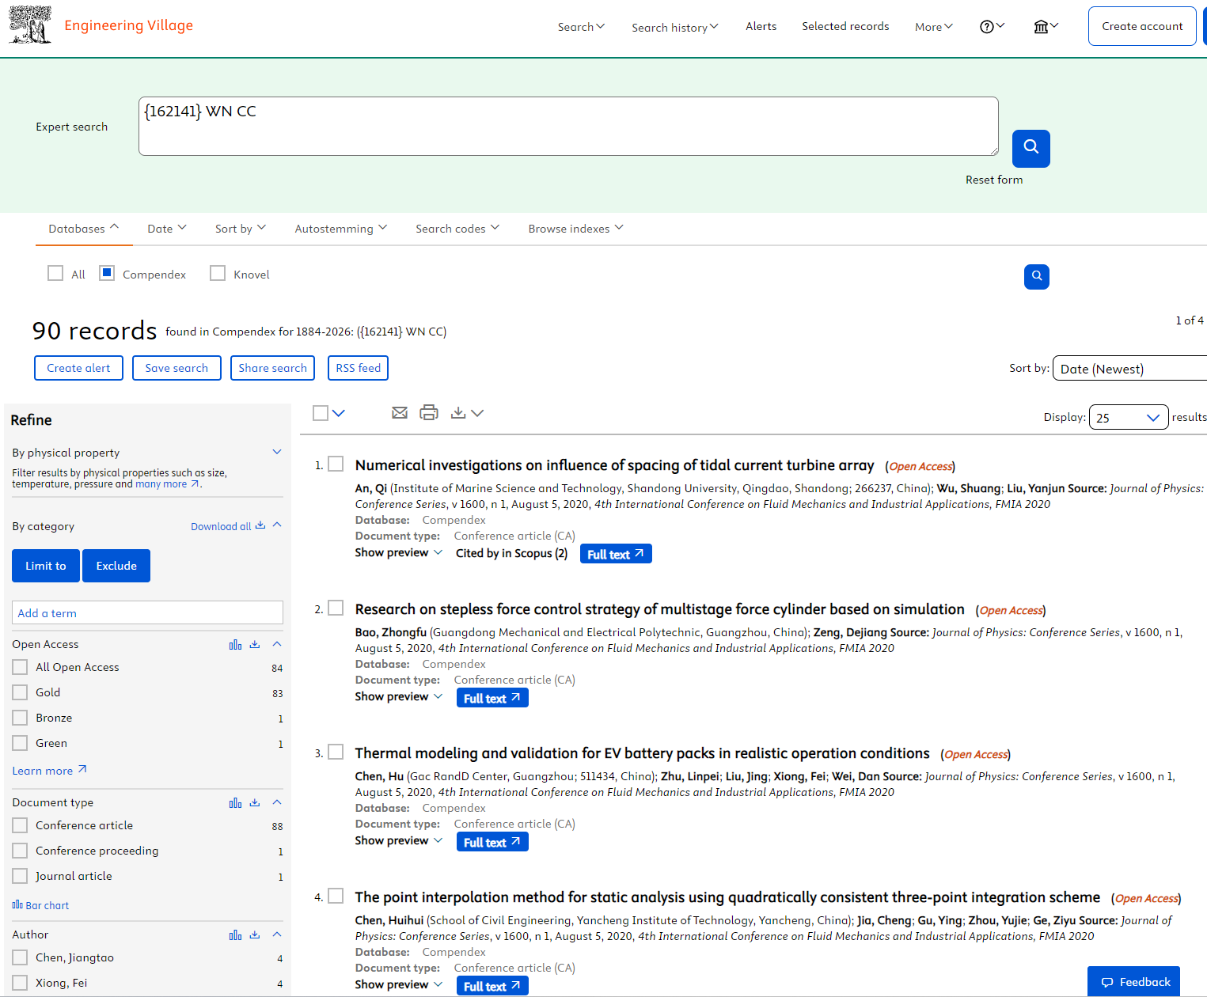This screenshot has height=997, width=1207.
Task: Print selected records with printer icon
Action: coord(429,412)
